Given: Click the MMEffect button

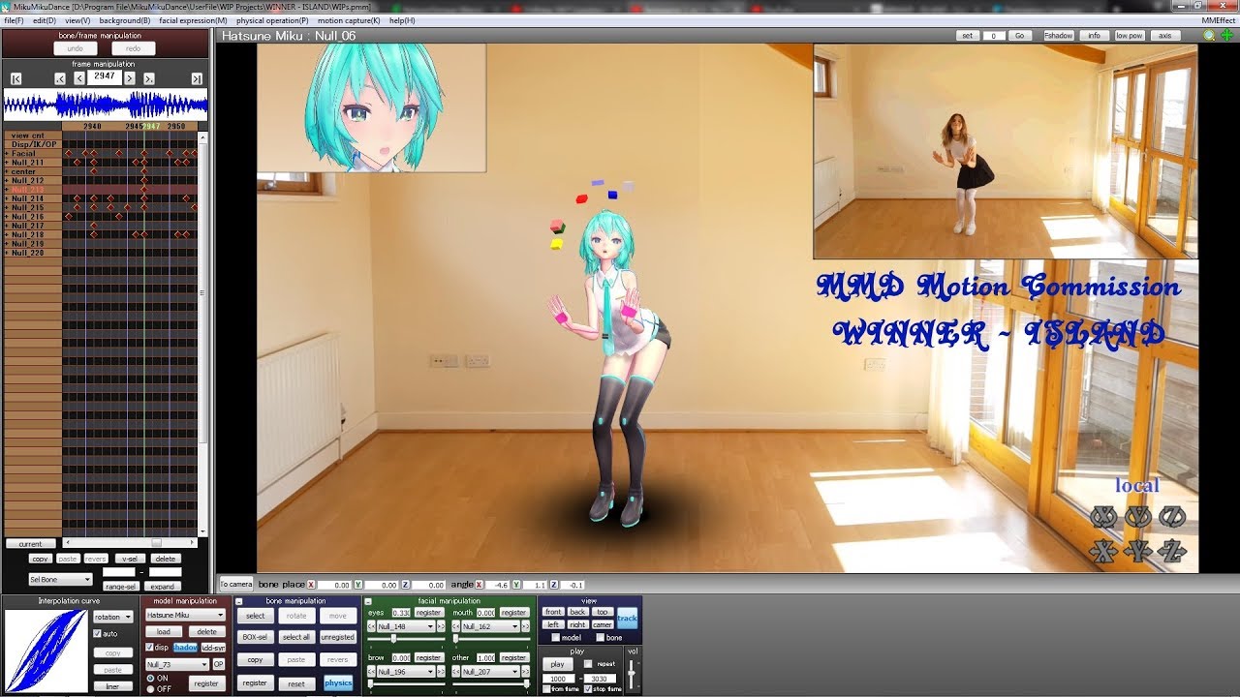Looking at the screenshot, I should [x=1218, y=19].
